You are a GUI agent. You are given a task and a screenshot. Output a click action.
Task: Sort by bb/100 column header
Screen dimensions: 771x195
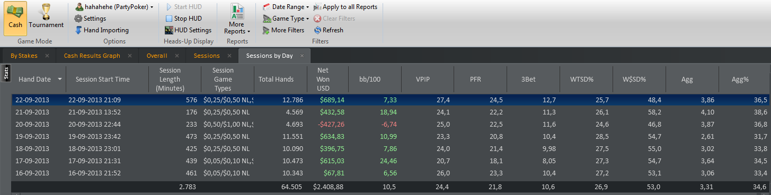click(x=370, y=79)
